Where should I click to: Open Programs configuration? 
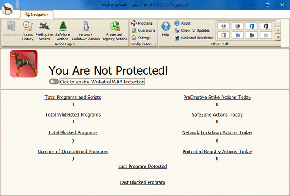142,23
